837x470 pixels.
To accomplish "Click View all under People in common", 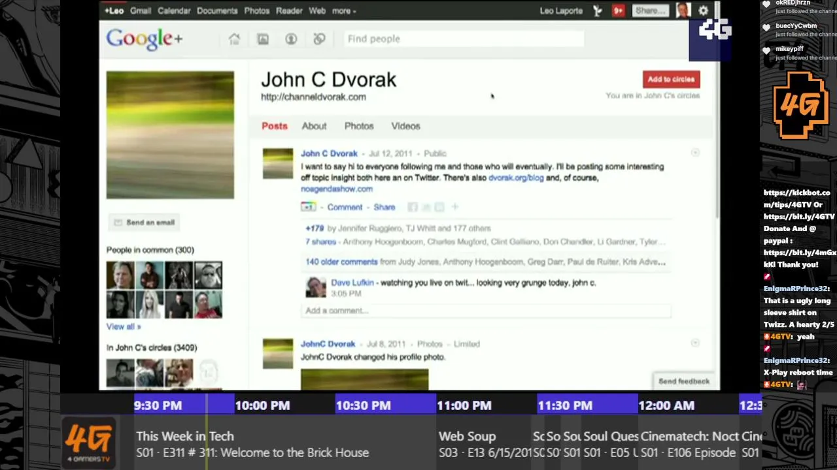I will coord(124,326).
